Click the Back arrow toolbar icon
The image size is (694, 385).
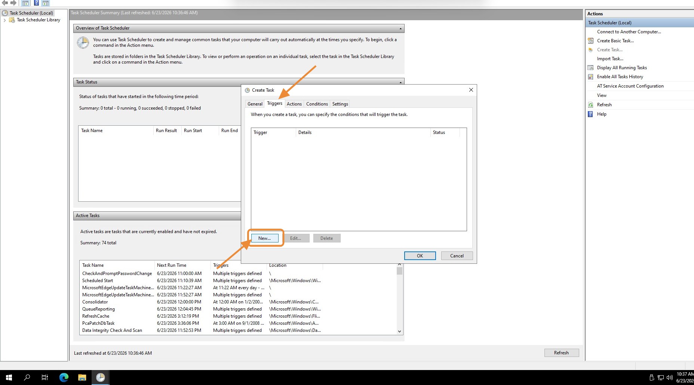click(x=5, y=3)
